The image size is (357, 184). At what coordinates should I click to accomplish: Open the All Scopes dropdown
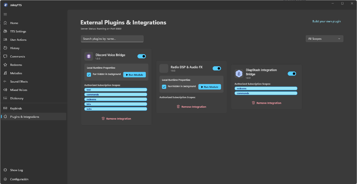pos(325,39)
